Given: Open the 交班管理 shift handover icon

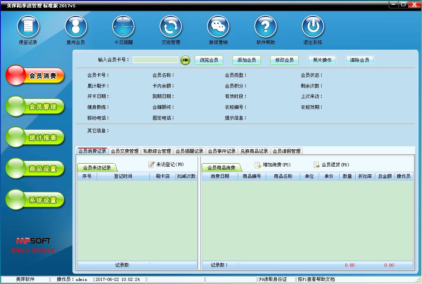Looking at the screenshot, I should 171,26.
